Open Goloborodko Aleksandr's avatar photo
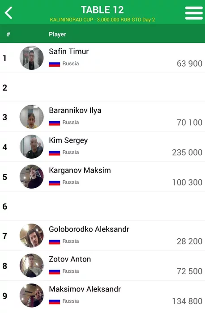Image resolution: width=205 pixels, height=313 pixels. [x=32, y=236]
